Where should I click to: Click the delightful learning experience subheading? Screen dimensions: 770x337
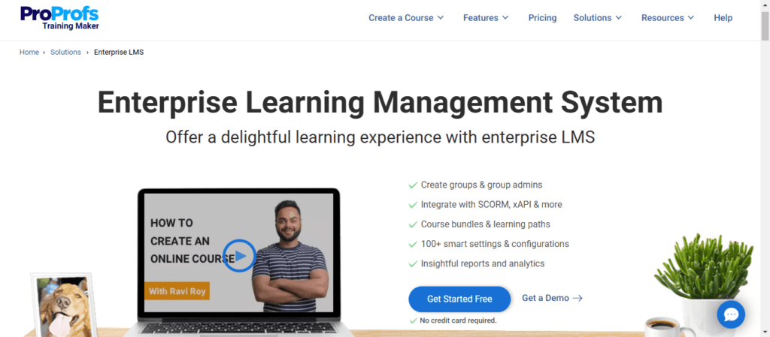[380, 137]
